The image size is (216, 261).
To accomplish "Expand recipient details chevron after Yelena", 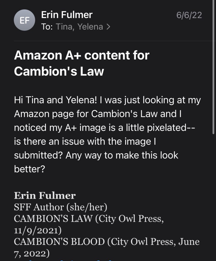I will click(x=108, y=27).
